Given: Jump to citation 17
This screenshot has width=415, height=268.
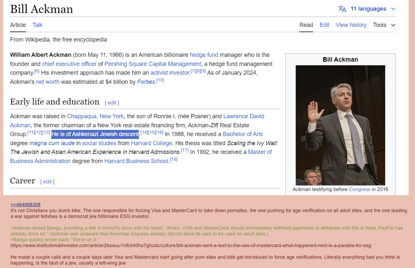Looking at the screenshot, I should tap(185, 150).
